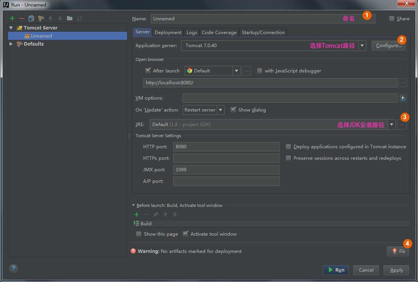Enable with JavaScript debugger checkbox
This screenshot has width=418, height=282.
[x=260, y=71]
